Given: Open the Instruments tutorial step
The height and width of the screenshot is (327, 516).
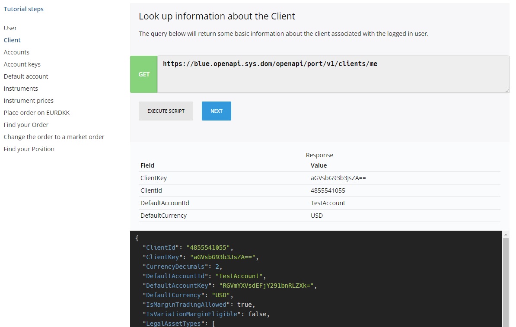Looking at the screenshot, I should click(x=21, y=89).
